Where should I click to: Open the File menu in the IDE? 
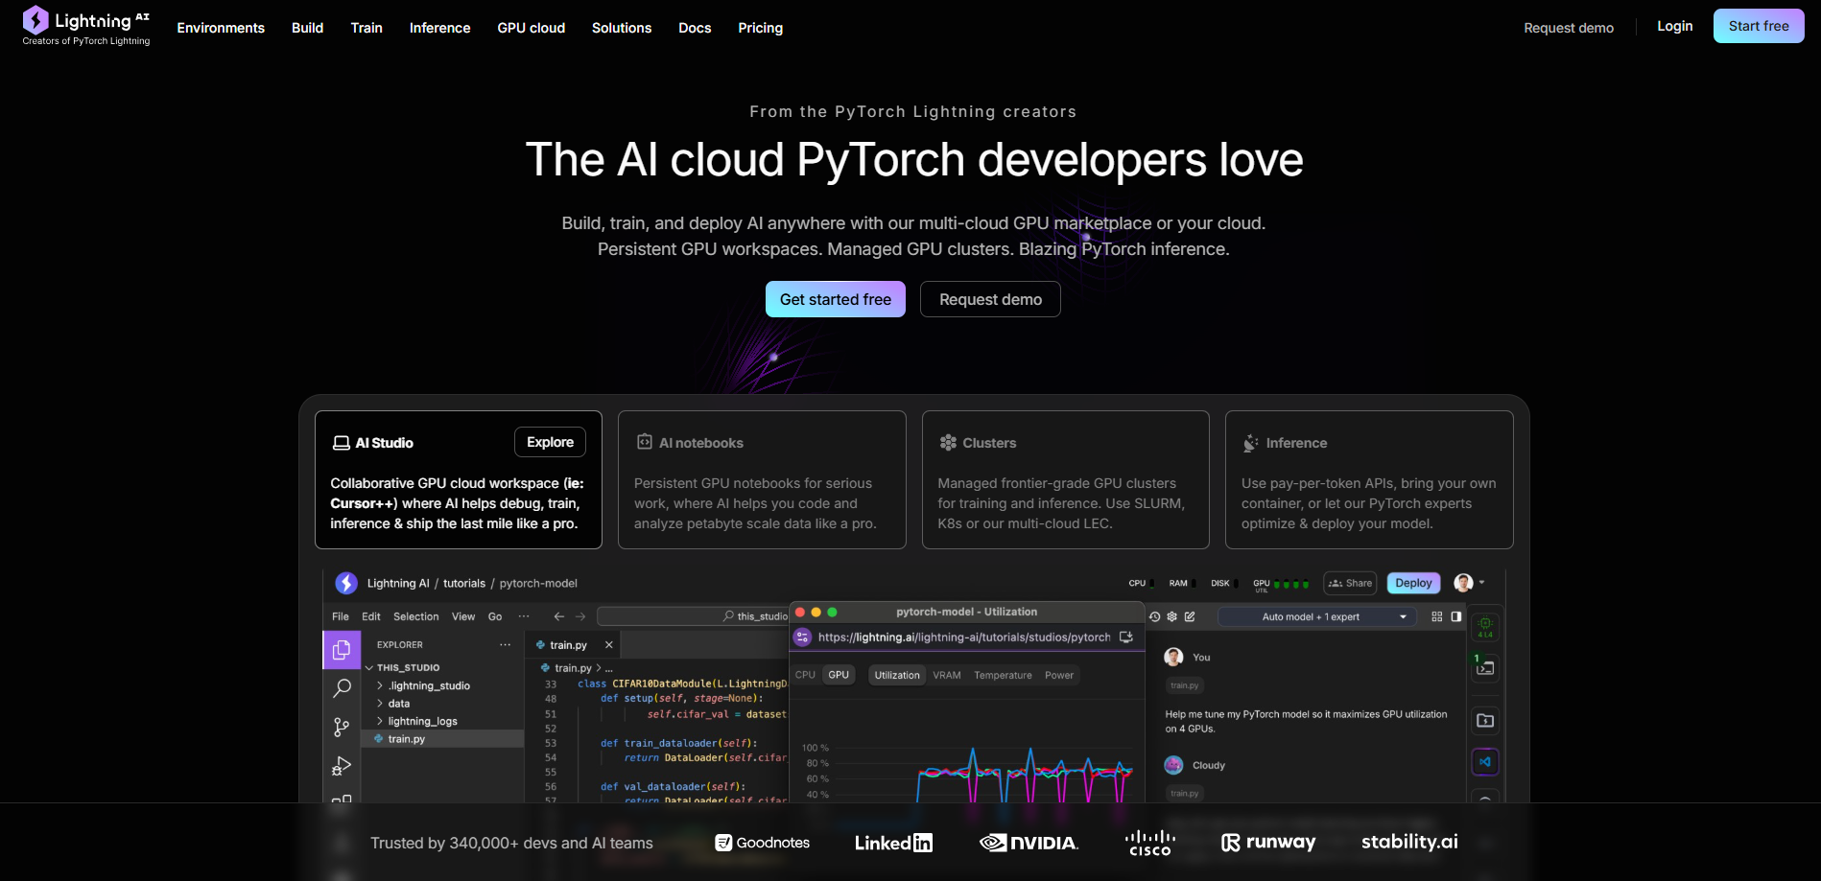pyautogui.click(x=340, y=616)
